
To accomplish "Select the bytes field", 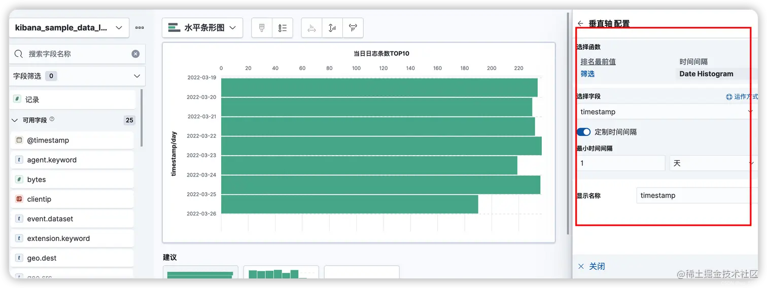I will coord(72,179).
